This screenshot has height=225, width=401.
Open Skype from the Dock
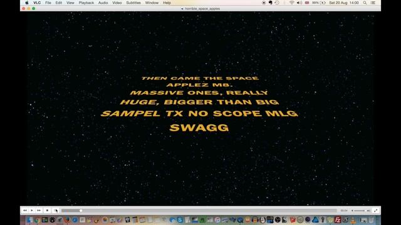pos(180,220)
